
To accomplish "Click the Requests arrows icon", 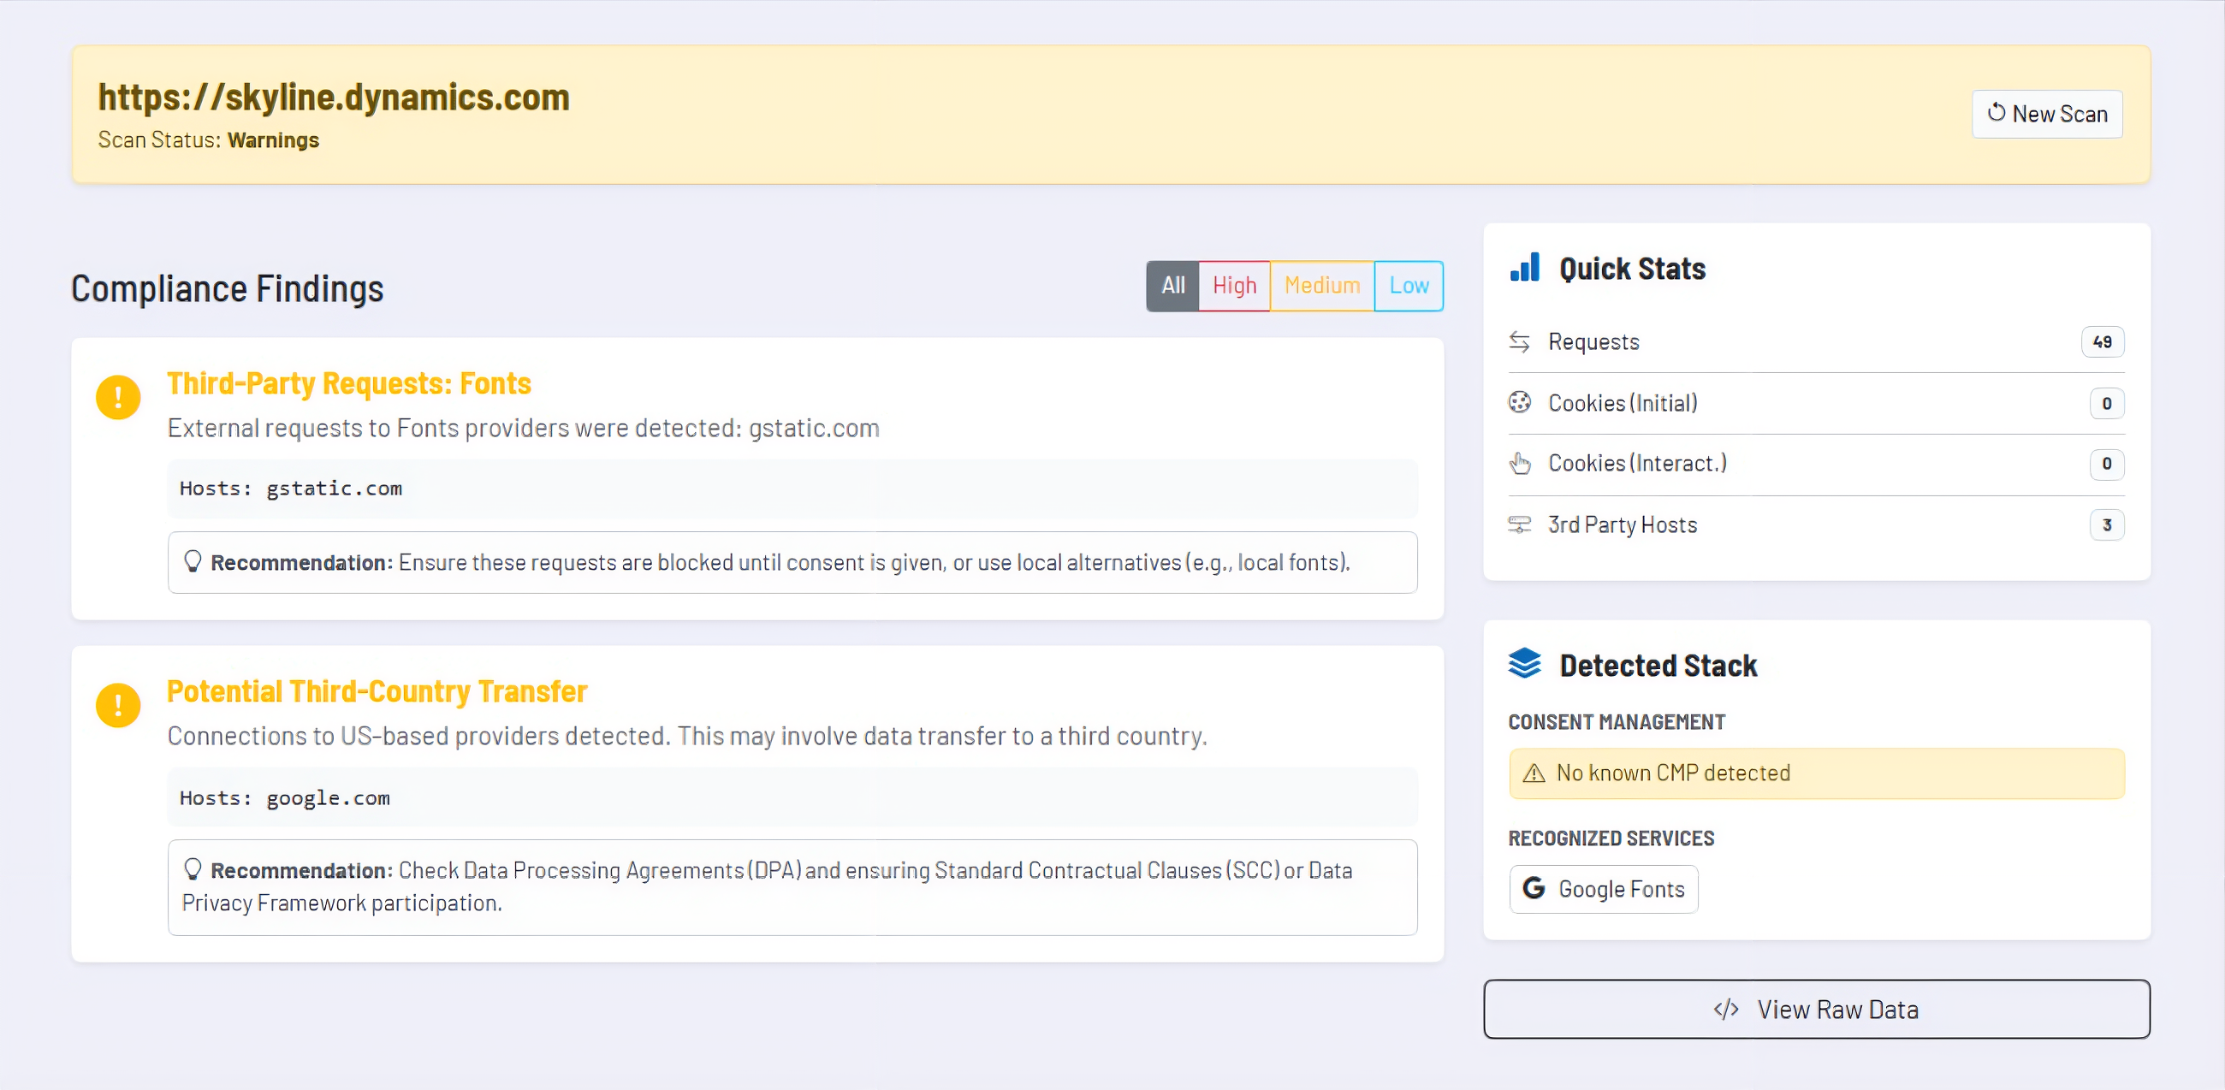I will [1519, 342].
